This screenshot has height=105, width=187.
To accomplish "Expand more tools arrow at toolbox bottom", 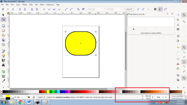I will (x=3, y=87).
